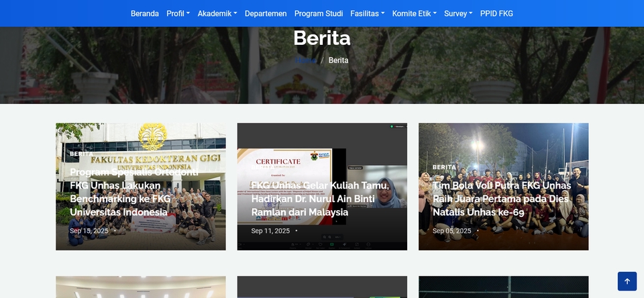644x298 pixels.
Task: Click the scroll-to-top arrow button
Action: (627, 281)
